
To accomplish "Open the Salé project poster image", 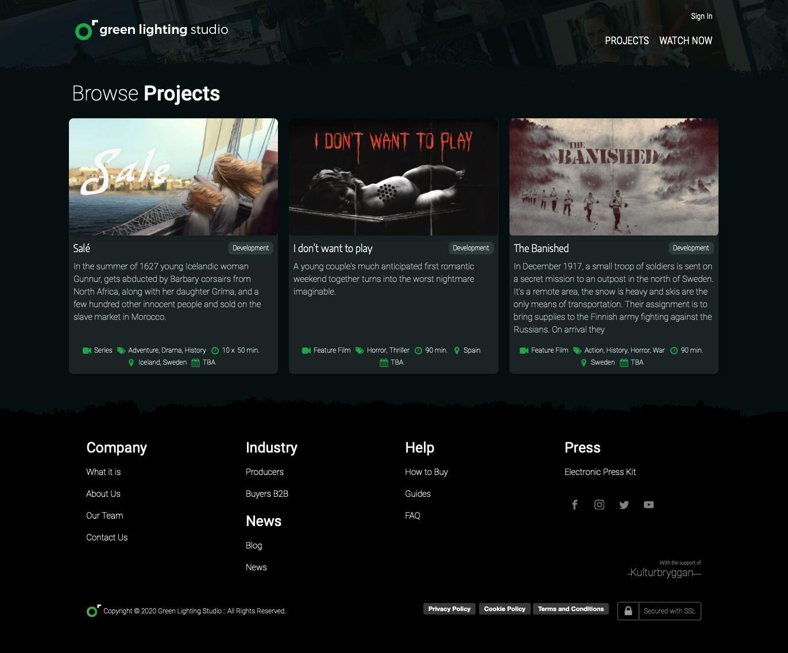I will 173,177.
